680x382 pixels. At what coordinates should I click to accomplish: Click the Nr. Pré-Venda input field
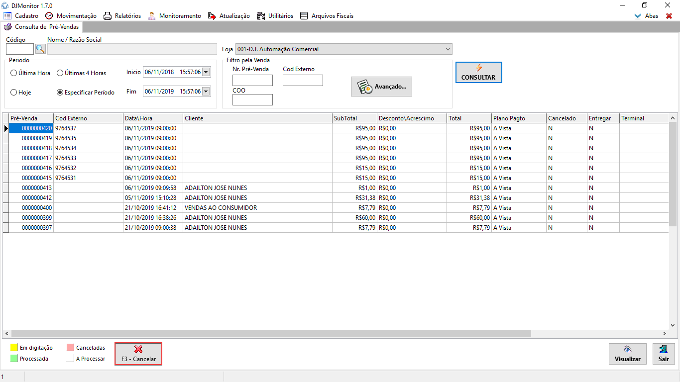(252, 81)
